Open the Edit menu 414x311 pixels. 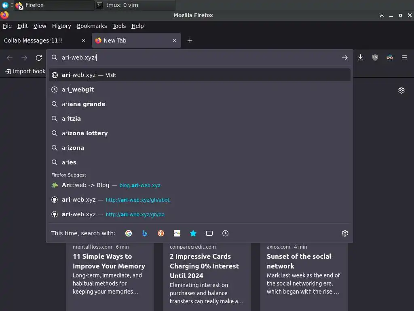(23, 26)
